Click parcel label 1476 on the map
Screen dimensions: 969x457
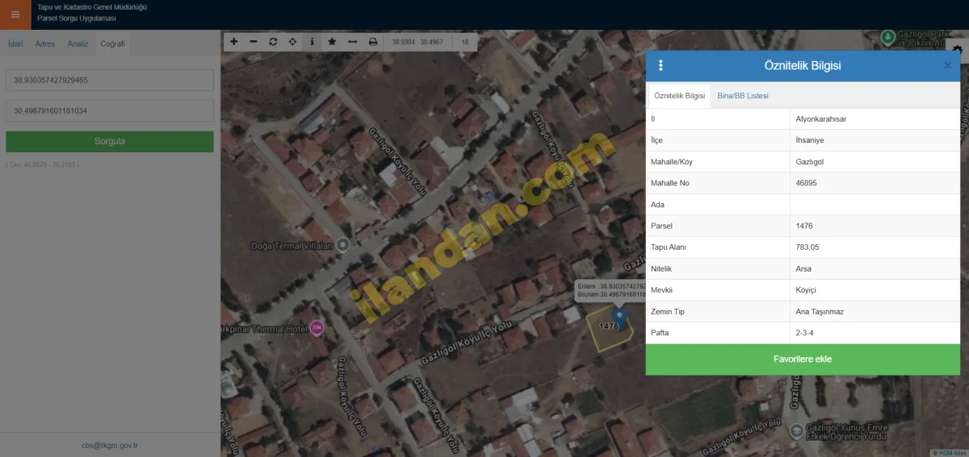[x=608, y=326]
